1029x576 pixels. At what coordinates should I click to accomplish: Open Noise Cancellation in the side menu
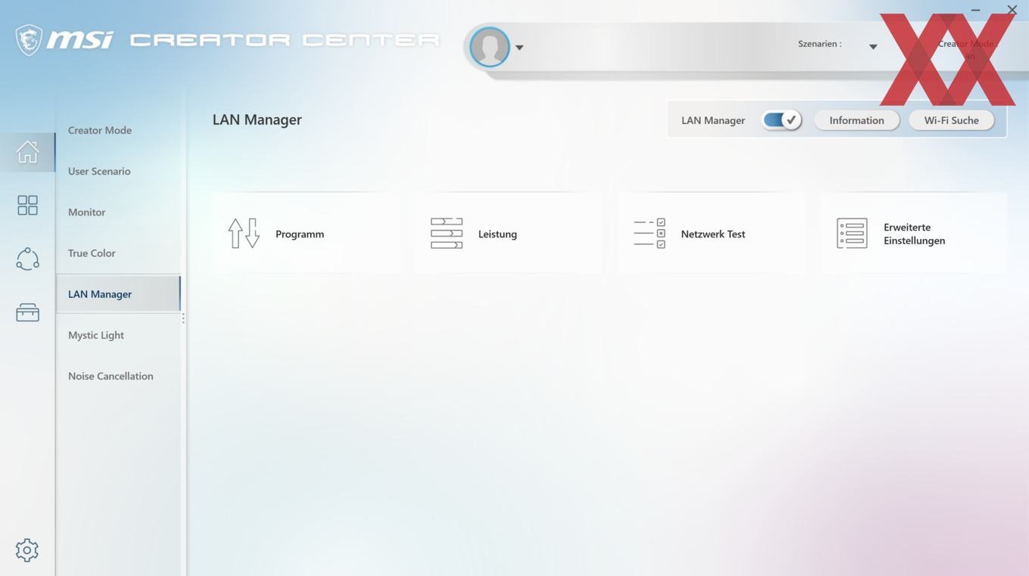click(x=110, y=376)
